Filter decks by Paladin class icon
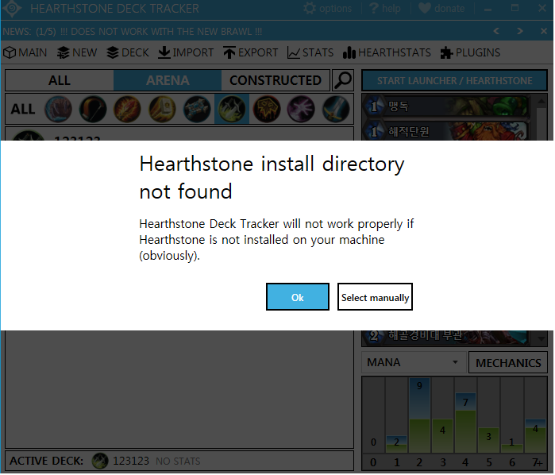The height and width of the screenshot is (475, 555). 163,109
